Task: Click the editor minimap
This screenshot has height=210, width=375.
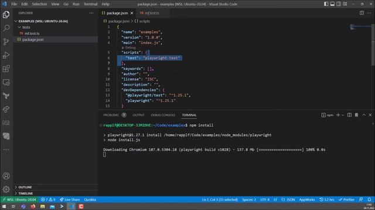Action: 360,27
